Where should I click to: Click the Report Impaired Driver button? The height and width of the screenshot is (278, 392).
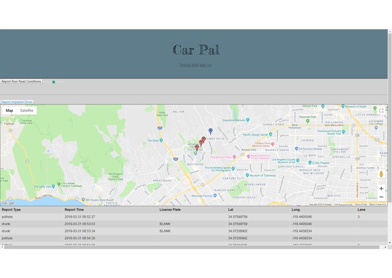pos(17,102)
